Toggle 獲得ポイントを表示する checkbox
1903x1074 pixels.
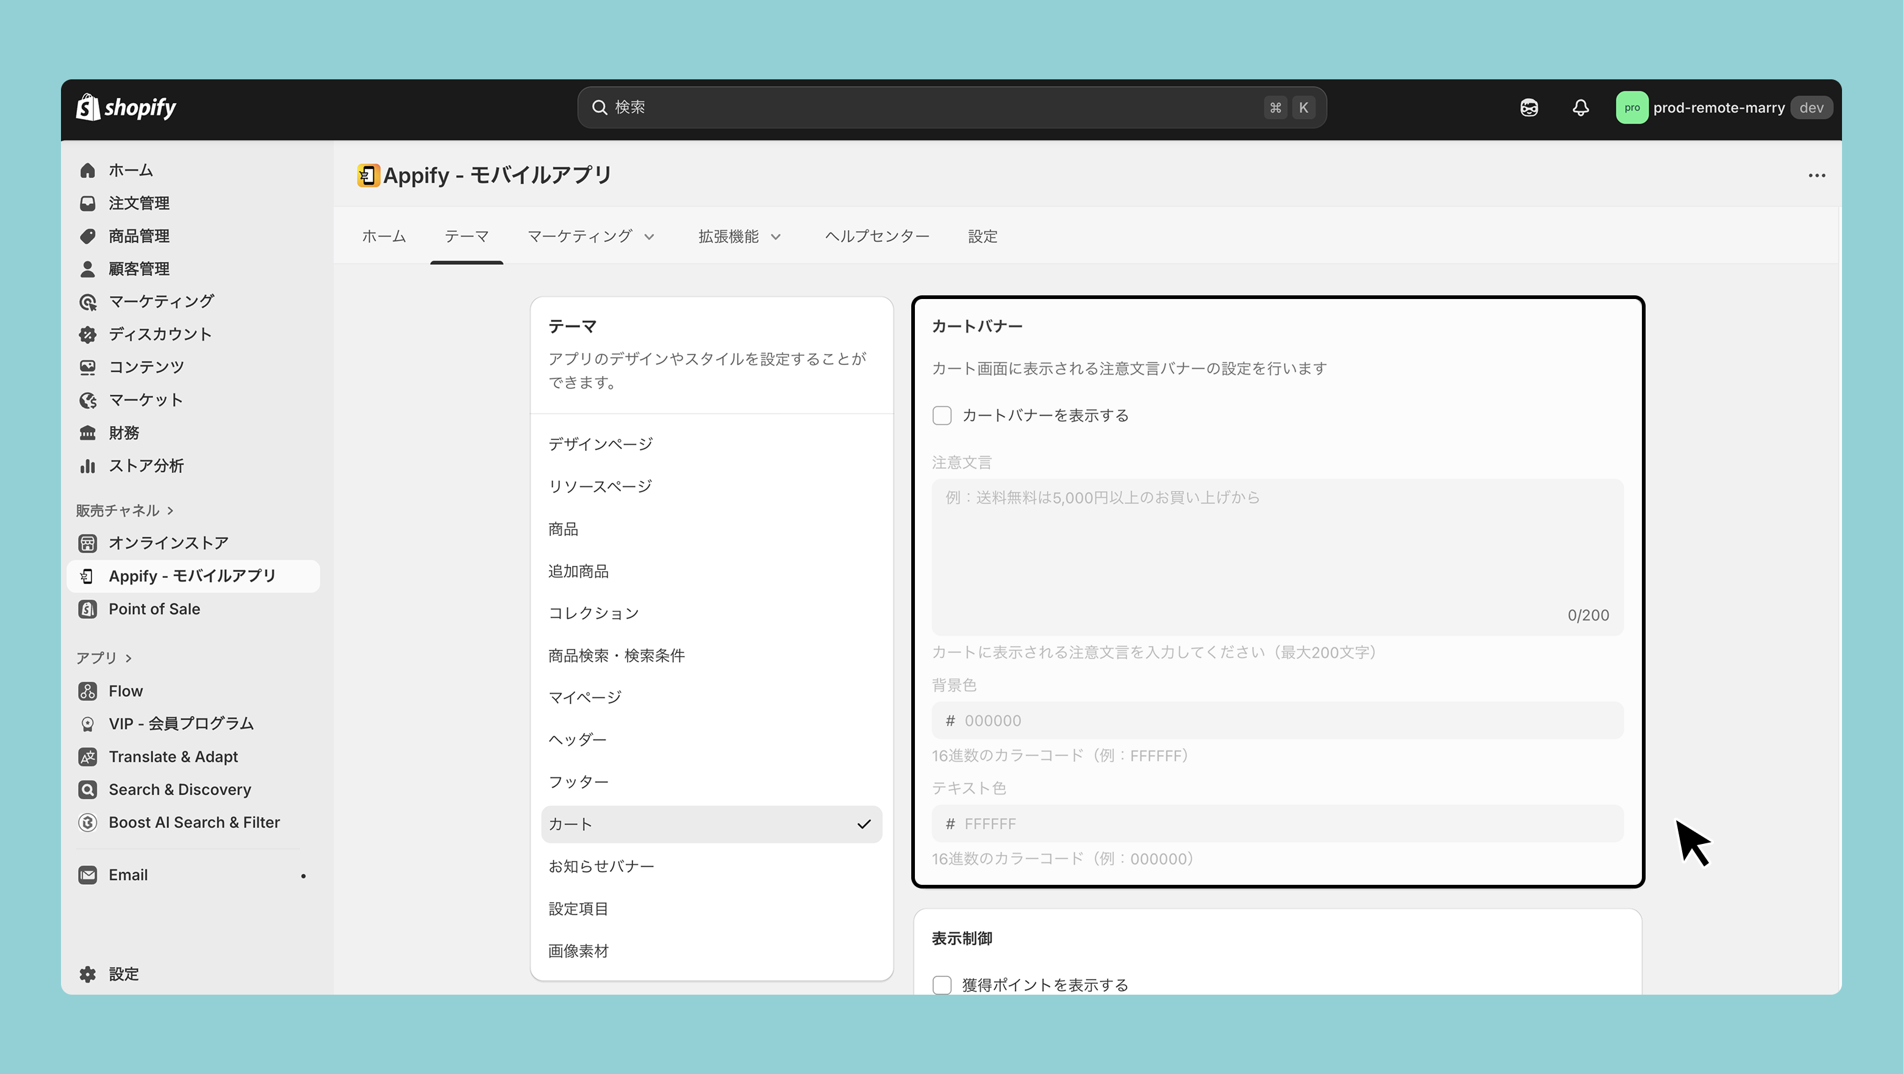tap(942, 984)
